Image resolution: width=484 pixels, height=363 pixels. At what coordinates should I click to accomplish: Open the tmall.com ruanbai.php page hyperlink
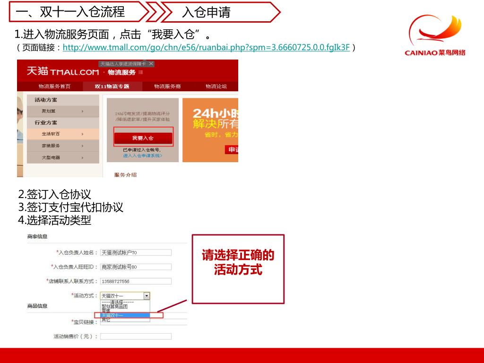point(206,47)
